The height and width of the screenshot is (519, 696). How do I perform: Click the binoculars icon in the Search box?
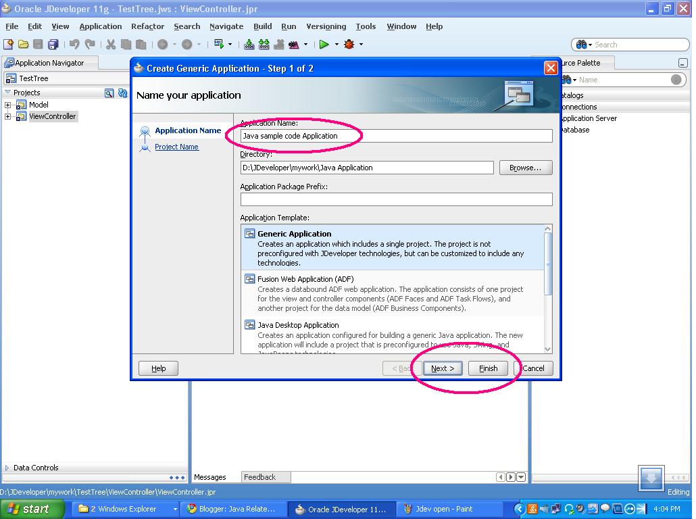tap(581, 45)
